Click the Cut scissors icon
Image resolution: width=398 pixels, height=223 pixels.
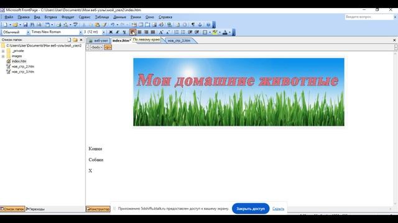pos(84,25)
